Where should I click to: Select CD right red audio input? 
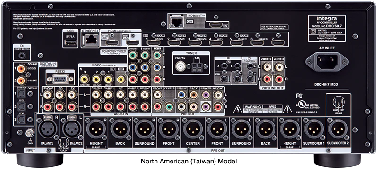pyautogui.click(x=60, y=106)
